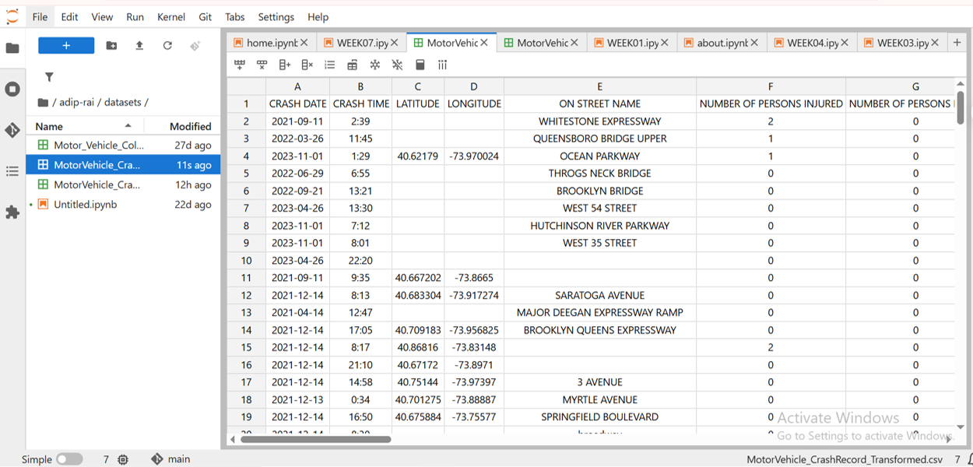Open the Git panel in the left sidebar
The width and height of the screenshot is (973, 467).
click(x=12, y=130)
